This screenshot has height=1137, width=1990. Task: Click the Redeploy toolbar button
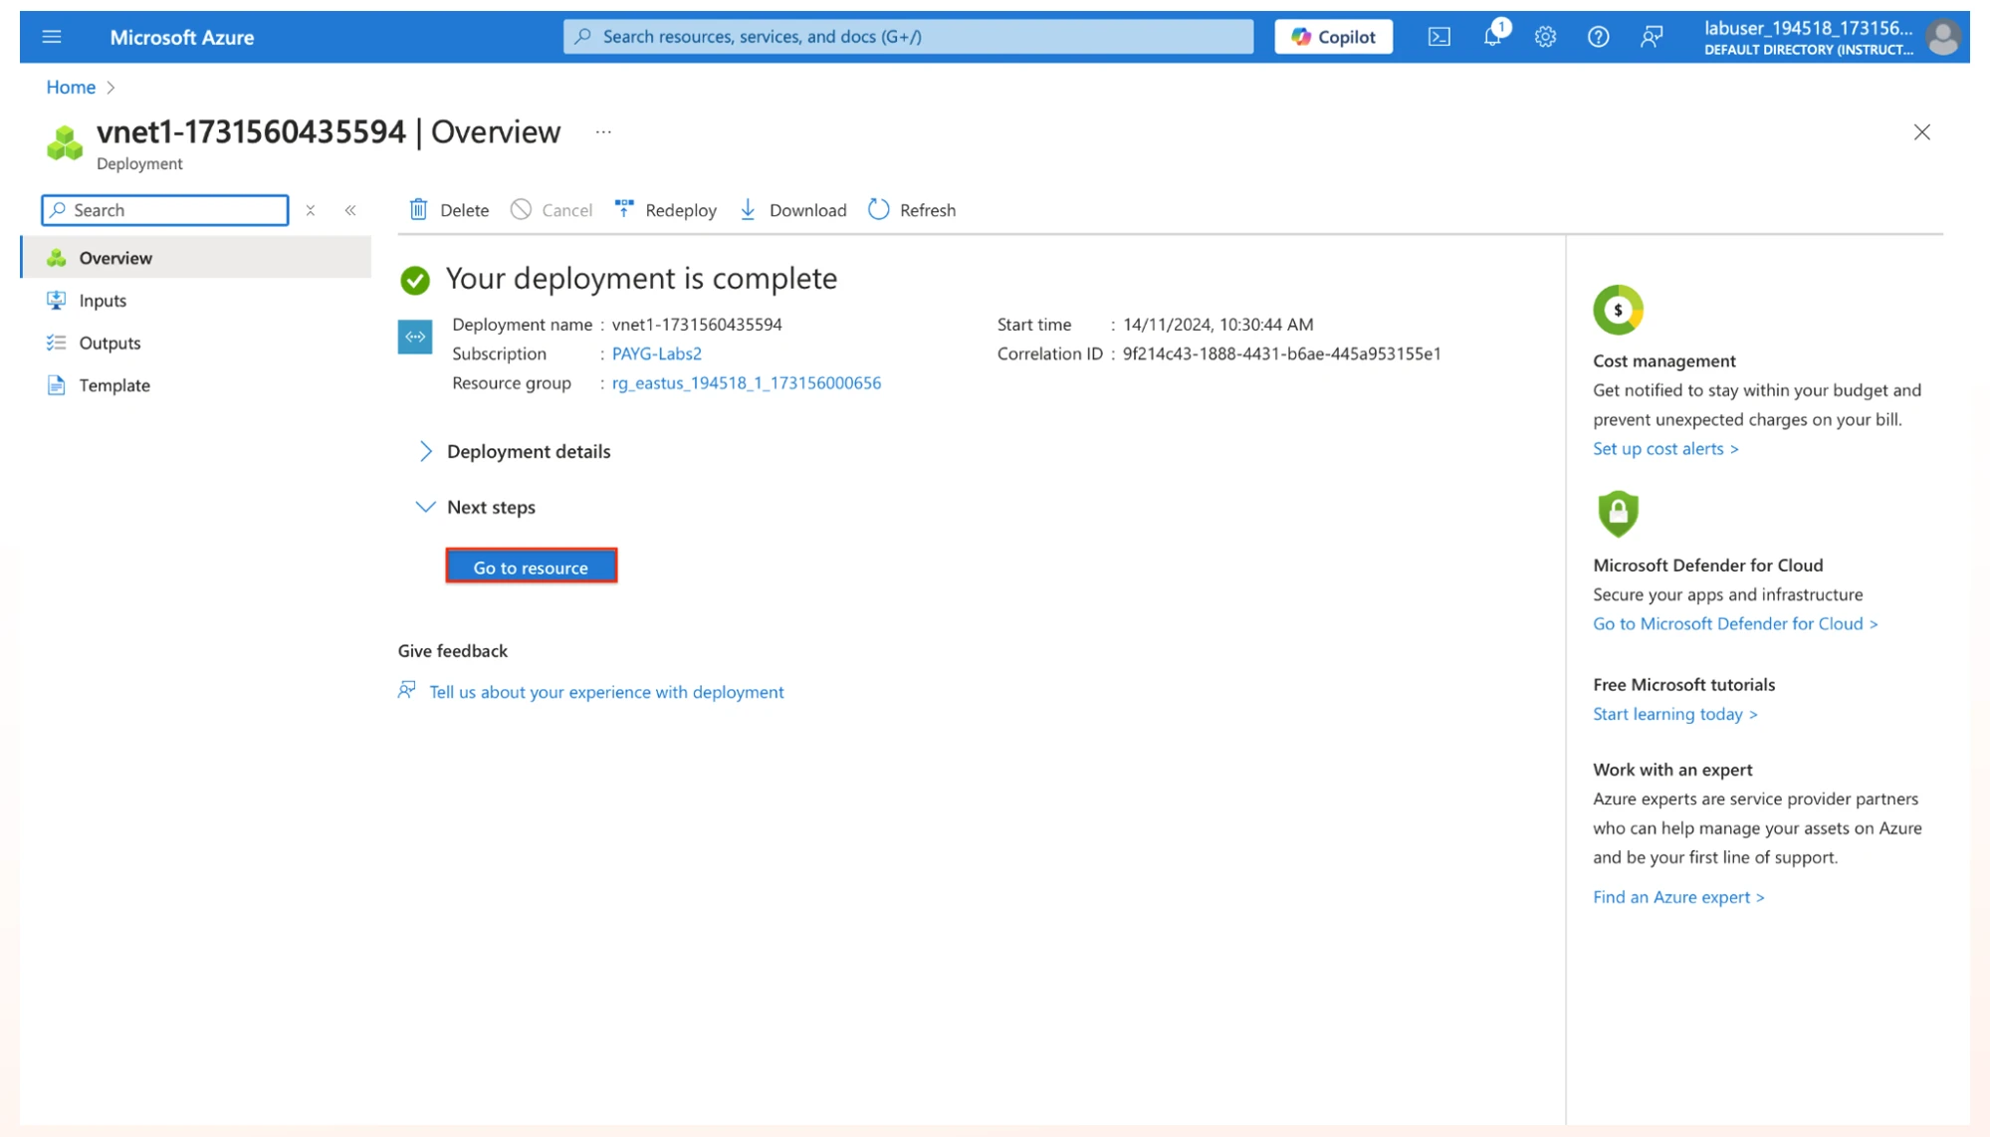[666, 210]
